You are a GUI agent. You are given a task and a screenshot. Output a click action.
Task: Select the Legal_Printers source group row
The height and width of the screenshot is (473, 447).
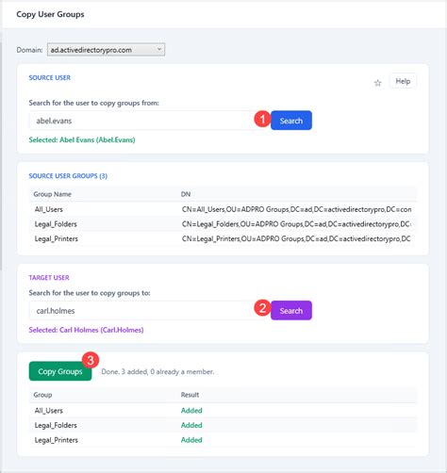coord(223,238)
